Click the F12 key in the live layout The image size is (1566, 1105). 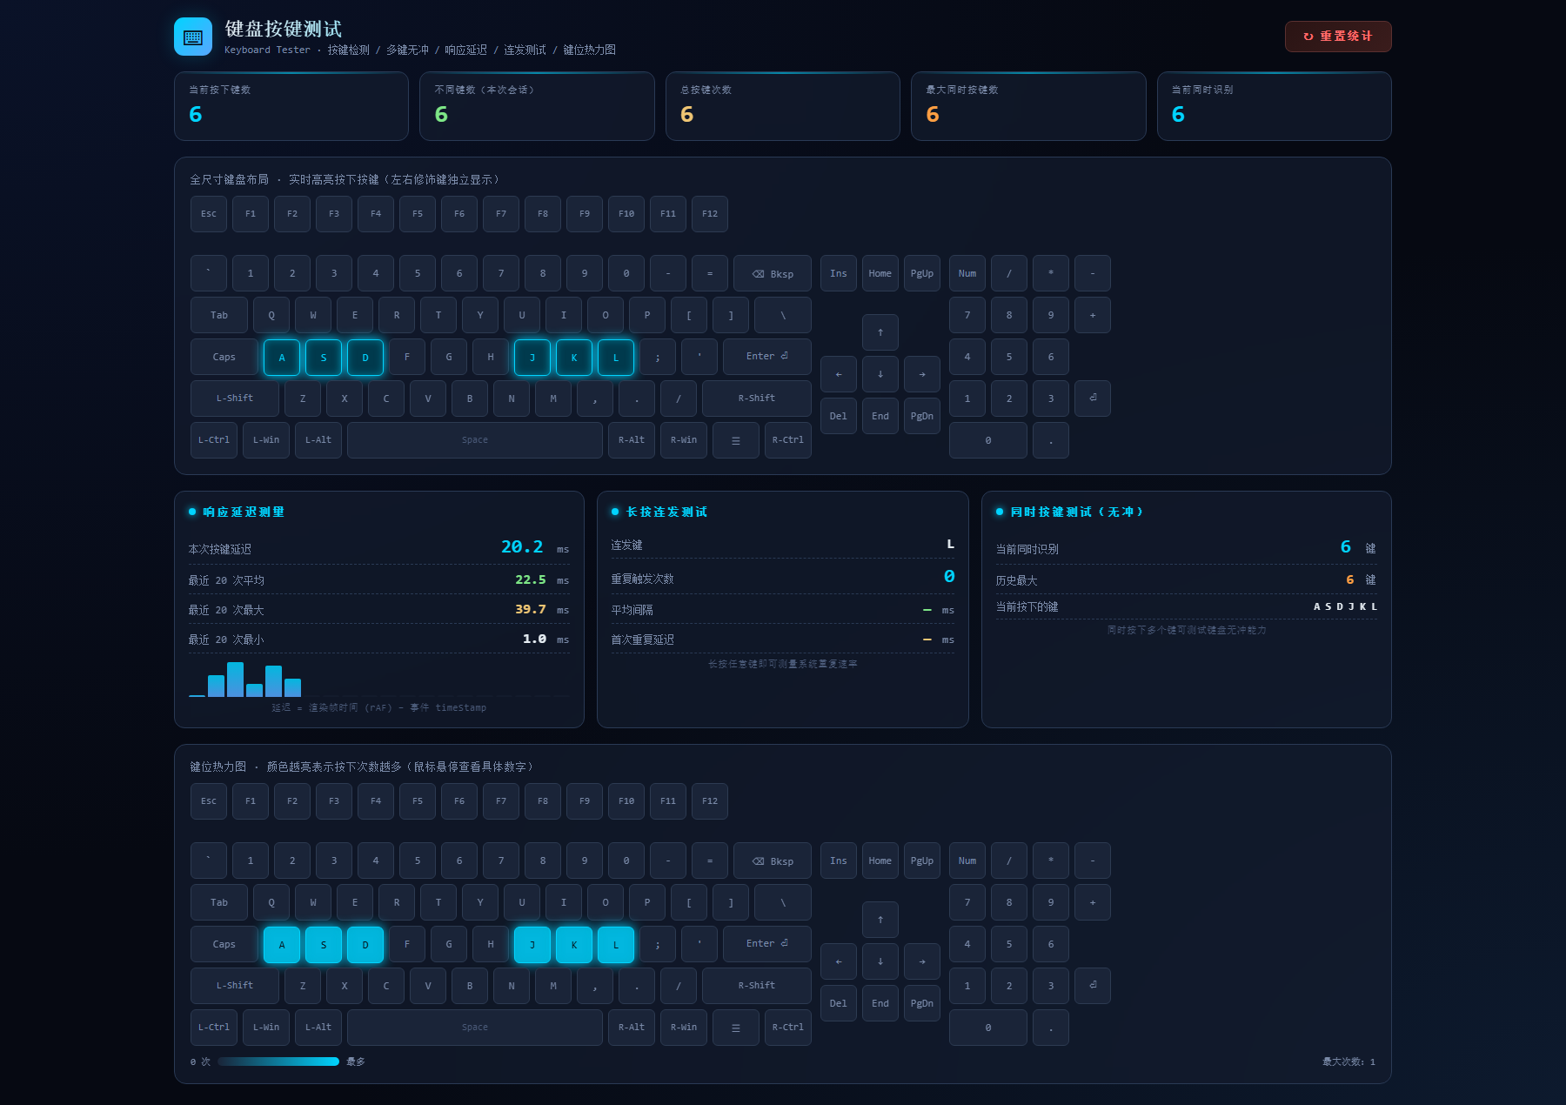point(710,214)
